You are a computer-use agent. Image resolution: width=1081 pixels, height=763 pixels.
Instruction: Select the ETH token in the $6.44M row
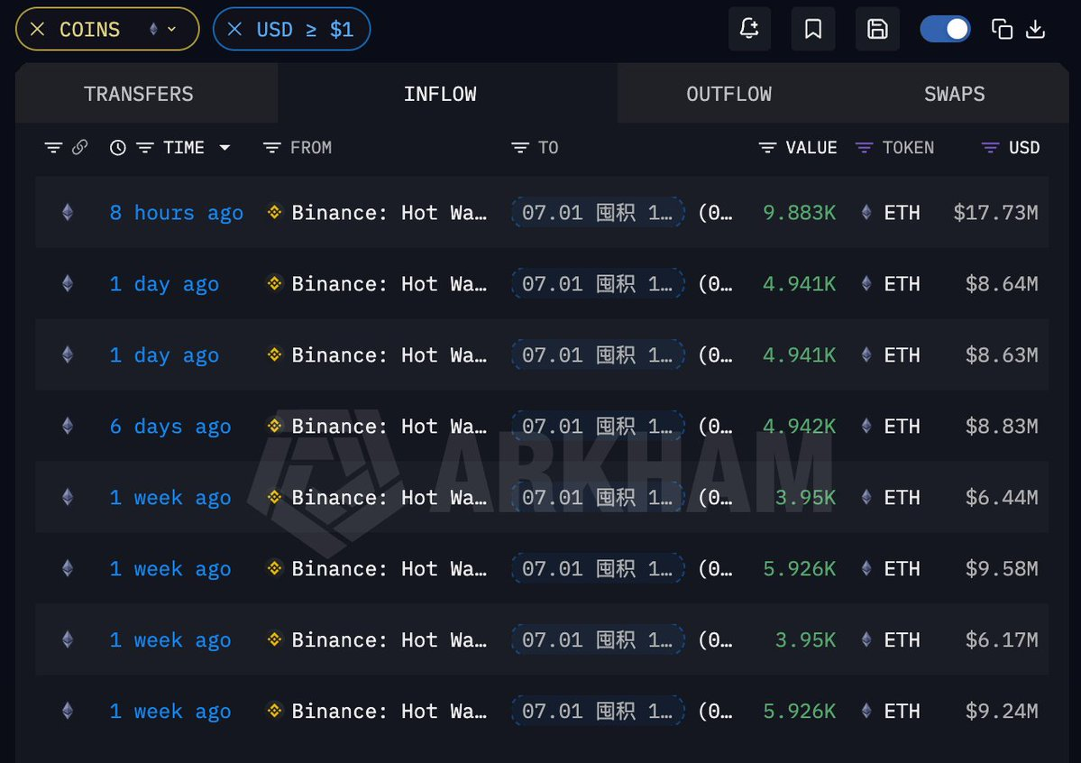coord(902,498)
